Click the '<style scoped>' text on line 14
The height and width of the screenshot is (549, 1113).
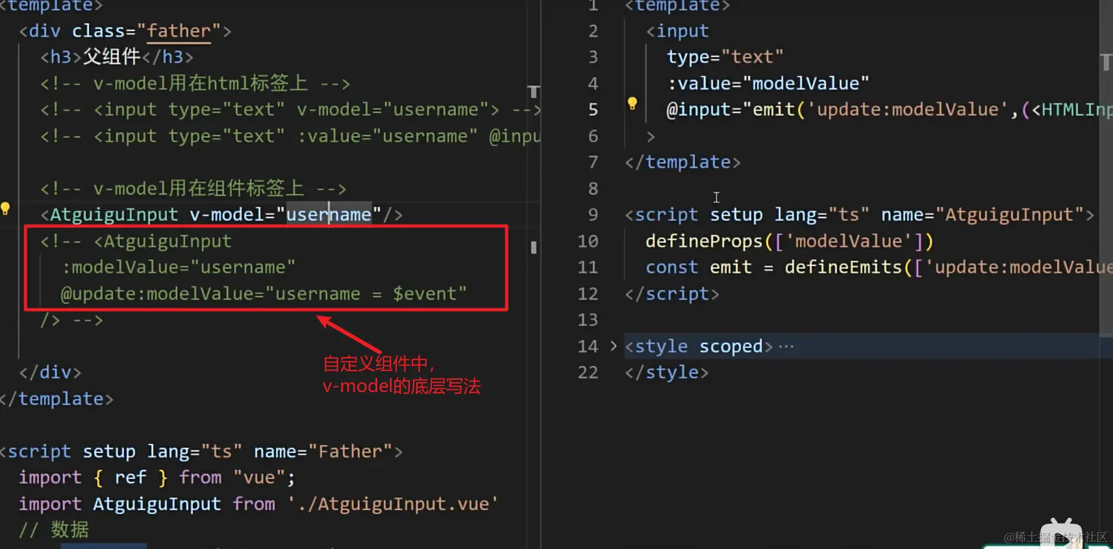pos(699,347)
